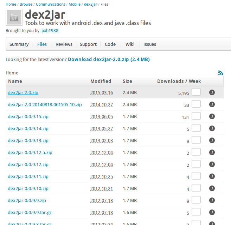This screenshot has height=225, width=231.
Task: Click downloads chart box for dex2jar-2.0.zip
Action: [x=196, y=92]
